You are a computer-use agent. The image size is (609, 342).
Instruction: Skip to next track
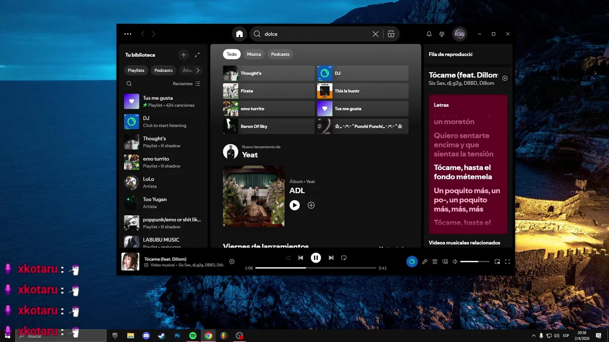331,257
